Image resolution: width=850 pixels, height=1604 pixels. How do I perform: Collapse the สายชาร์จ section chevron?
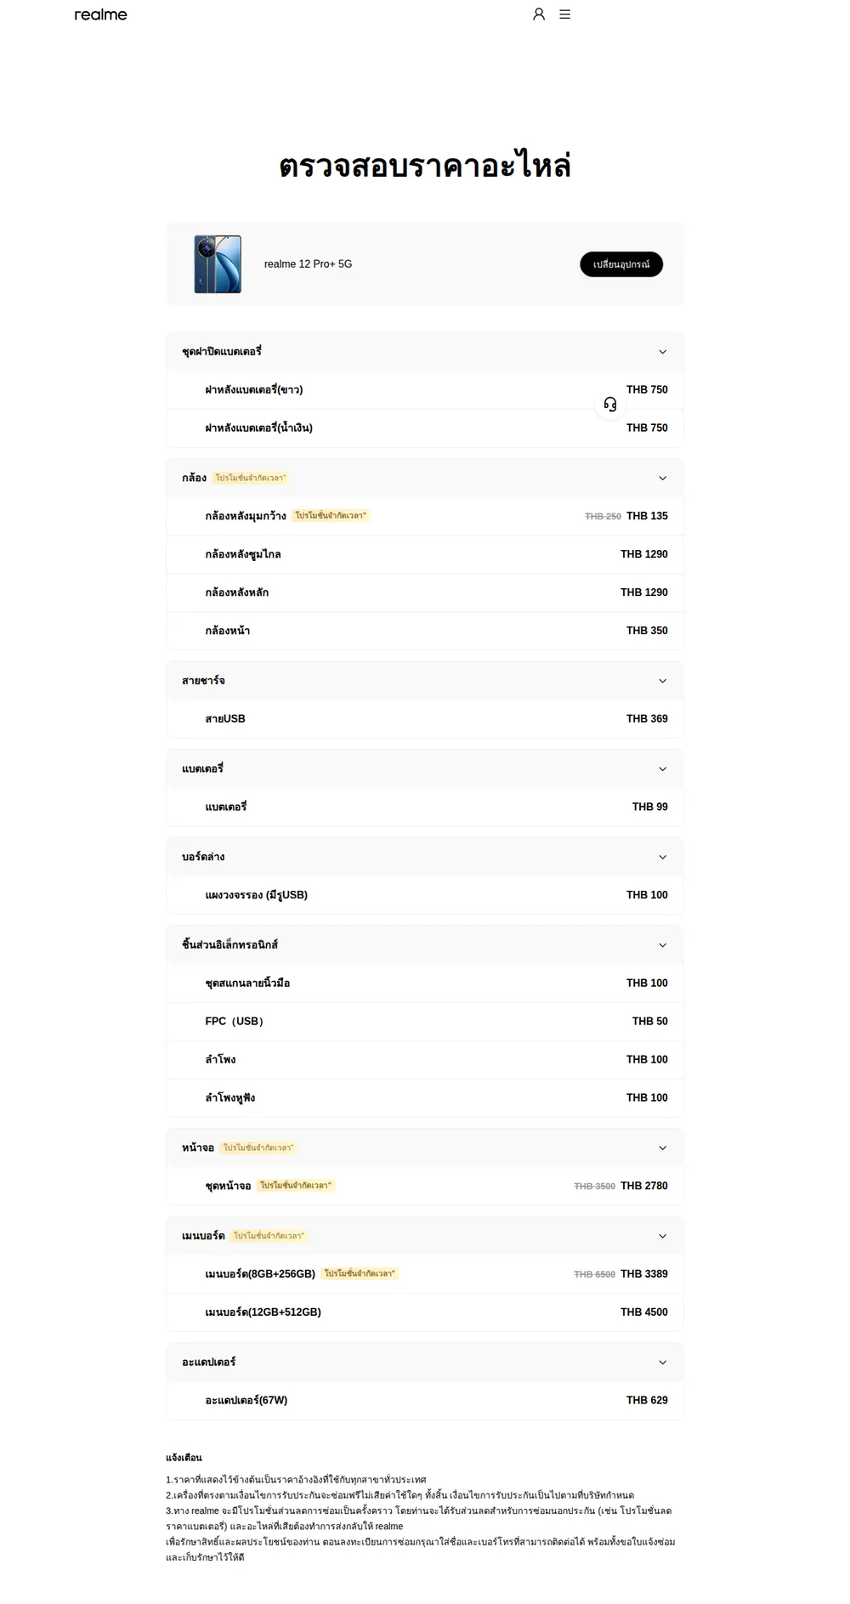(x=663, y=681)
